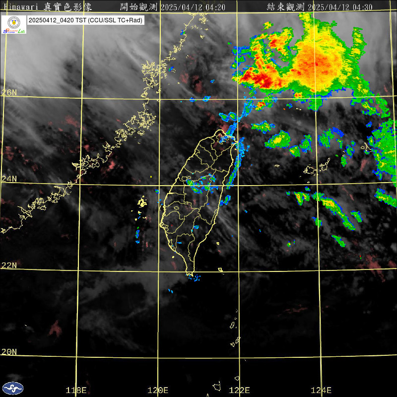The image size is (397, 397).
Task: Click the Penghu islands outline west of Taiwan
Action: click(142, 202)
